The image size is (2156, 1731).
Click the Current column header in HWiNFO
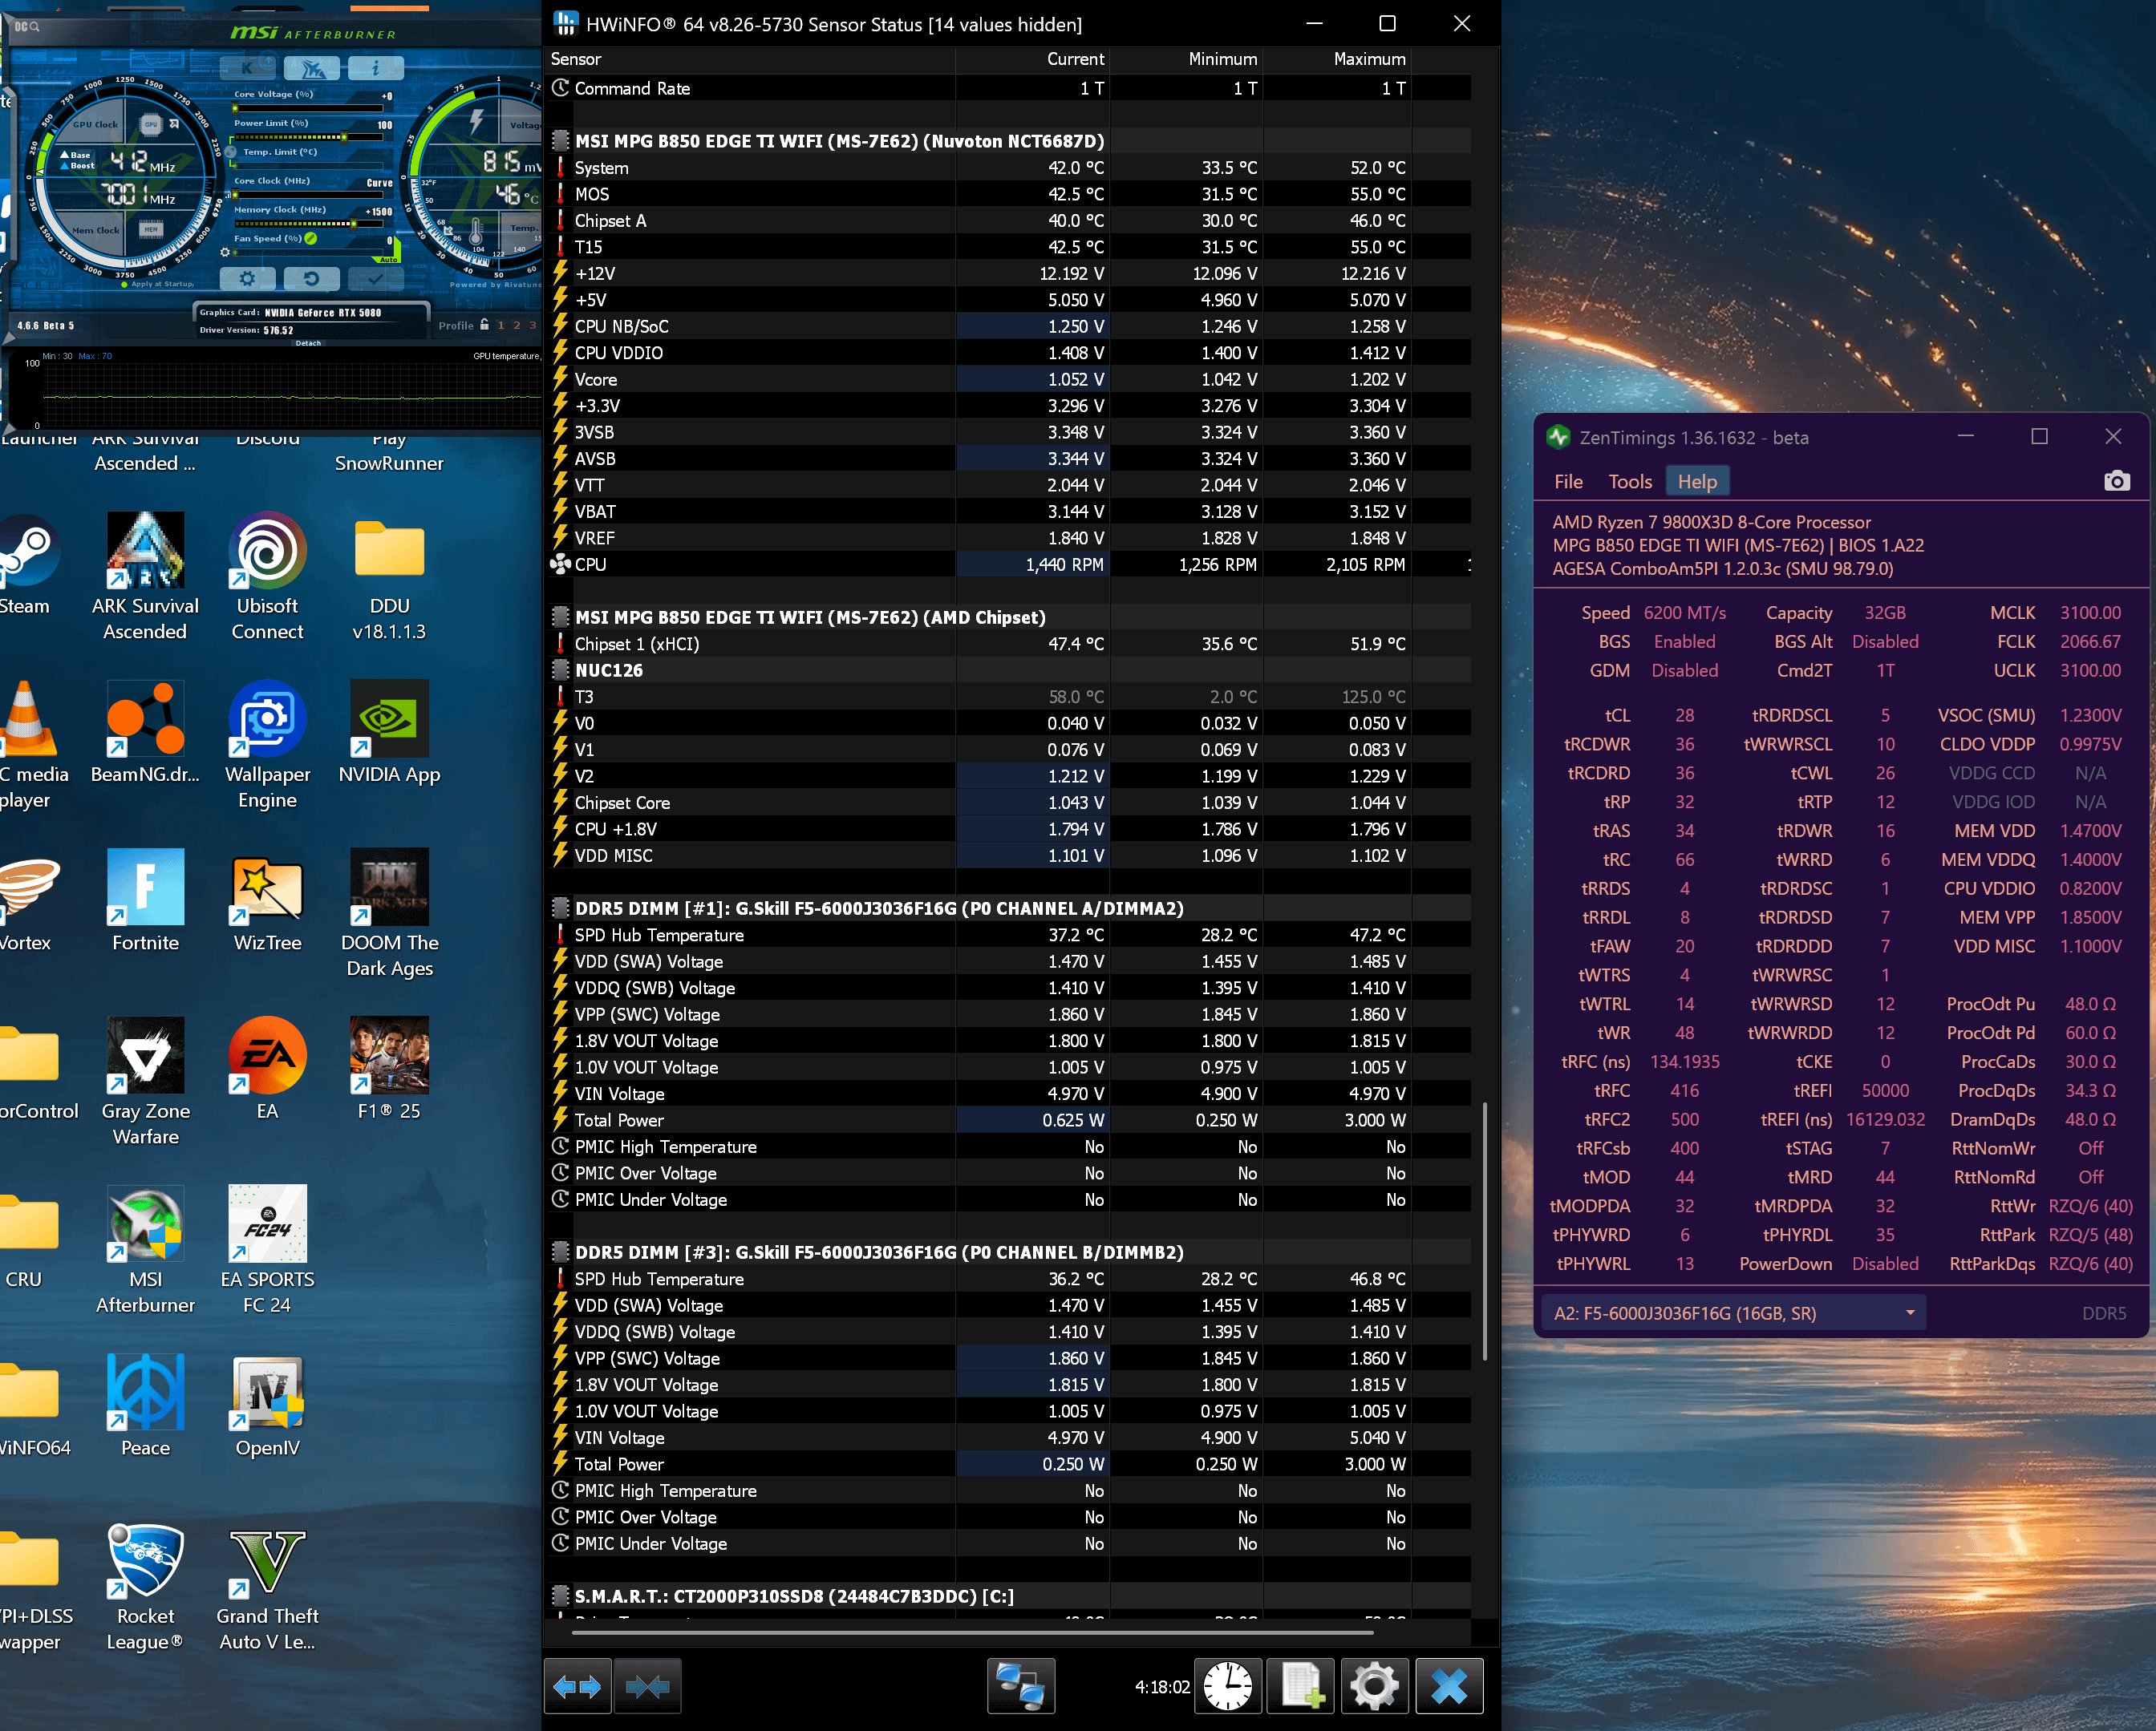pyautogui.click(x=1032, y=59)
